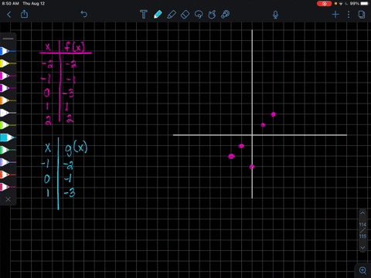Choose the magenta pen color

click(8, 76)
